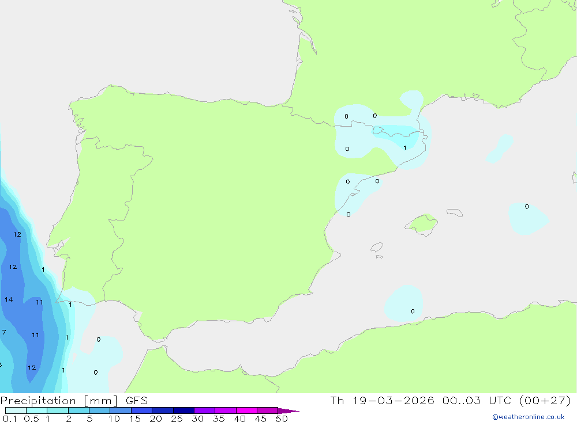Screen dimensions: 577x422
Task: Click the 45–50 mm legend color box
Action: coord(267,410)
